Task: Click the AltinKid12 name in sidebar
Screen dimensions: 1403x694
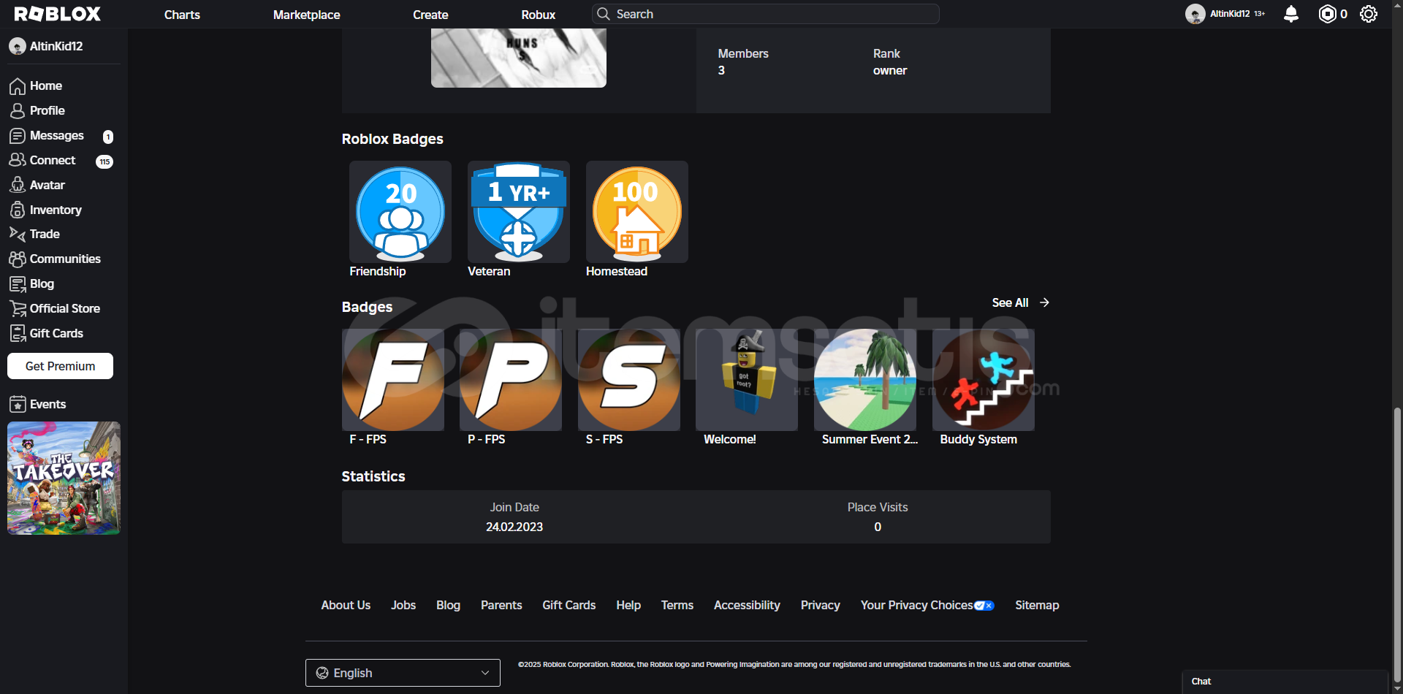Action: [x=56, y=46]
